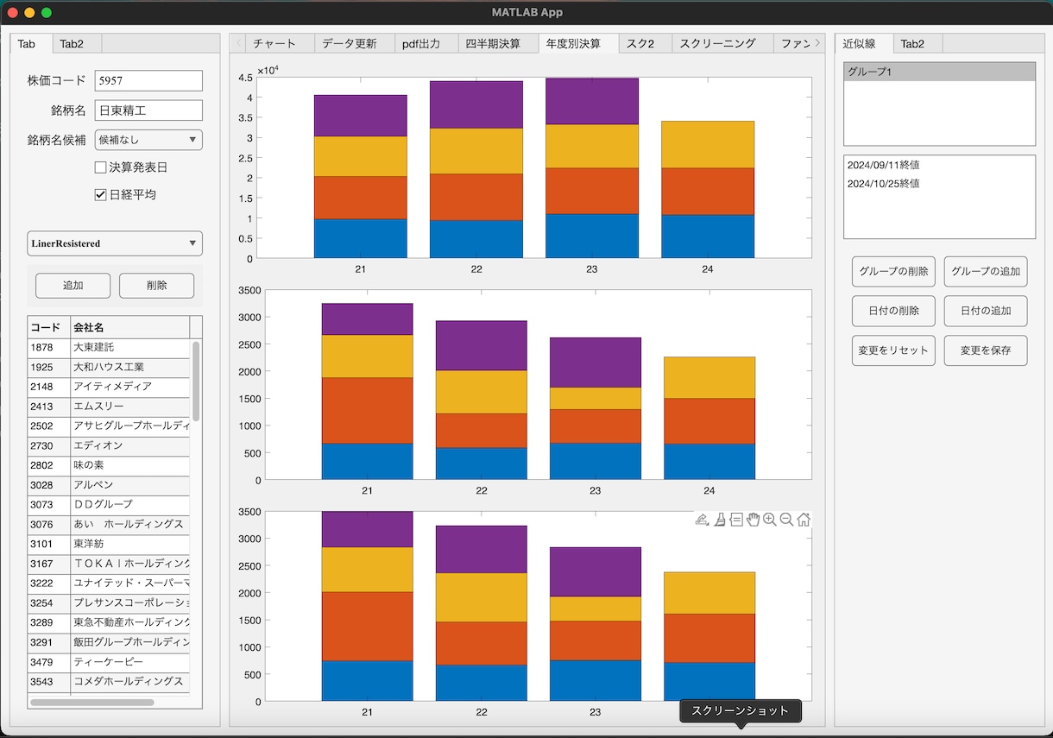Image resolution: width=1053 pixels, height=738 pixels.
Task: Click the 追加 button
Action: point(73,286)
